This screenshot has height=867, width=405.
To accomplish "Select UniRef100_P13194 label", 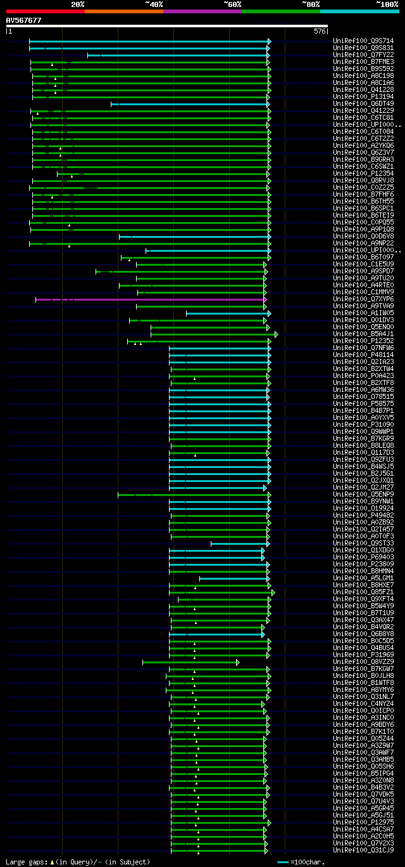I will click(x=363, y=97).
